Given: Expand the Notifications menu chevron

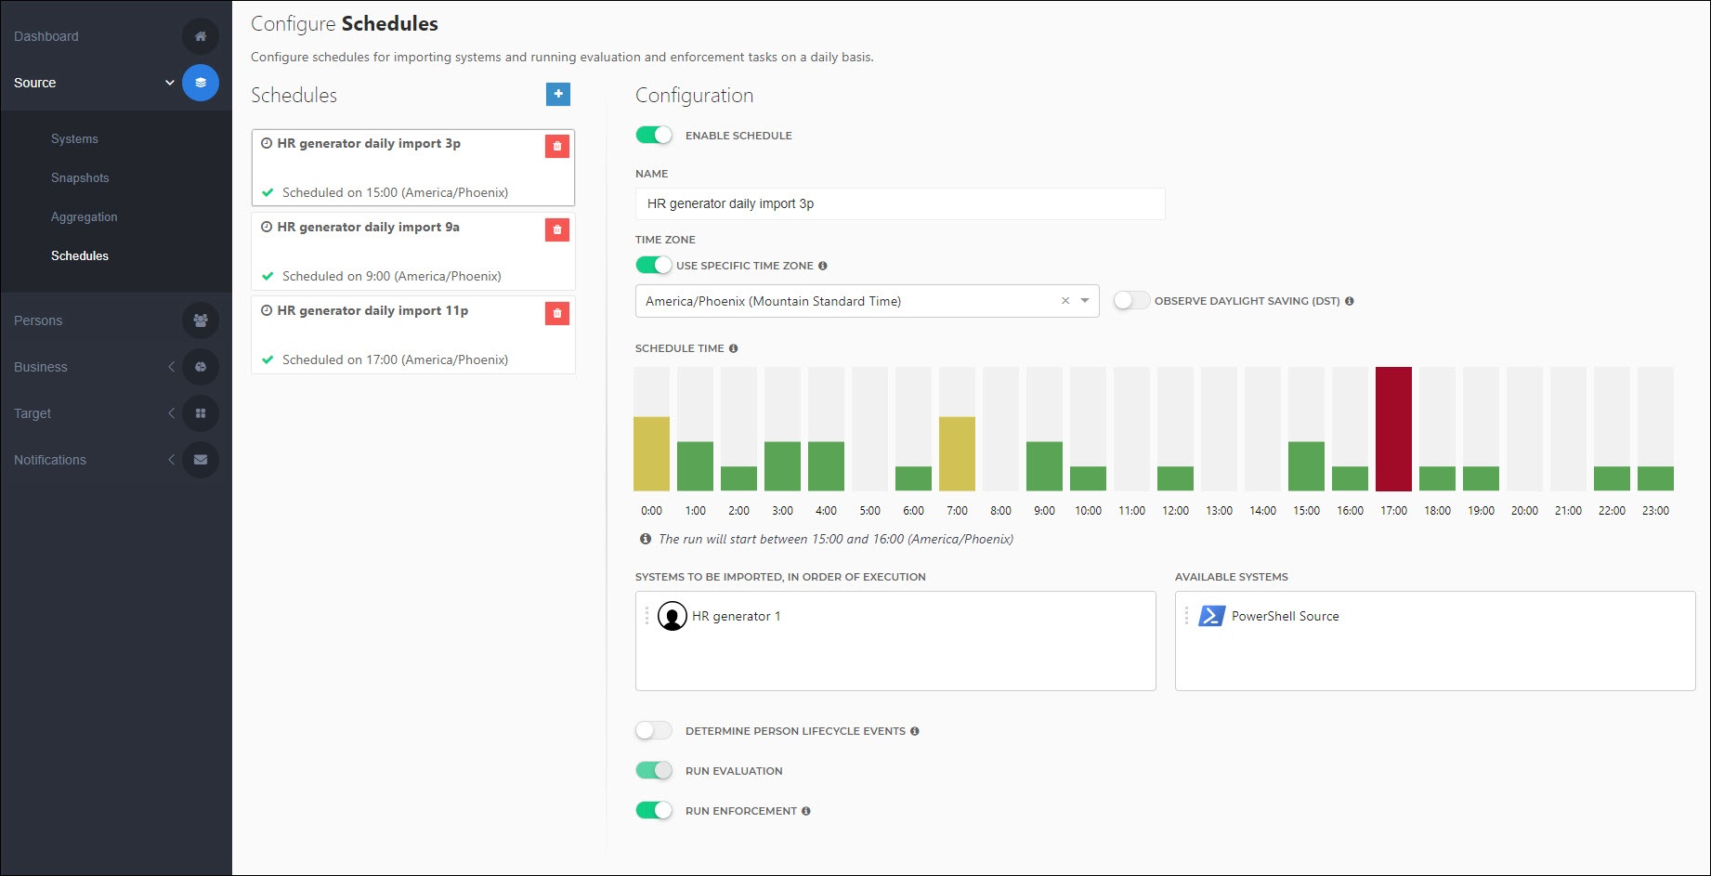Looking at the screenshot, I should [x=171, y=460].
